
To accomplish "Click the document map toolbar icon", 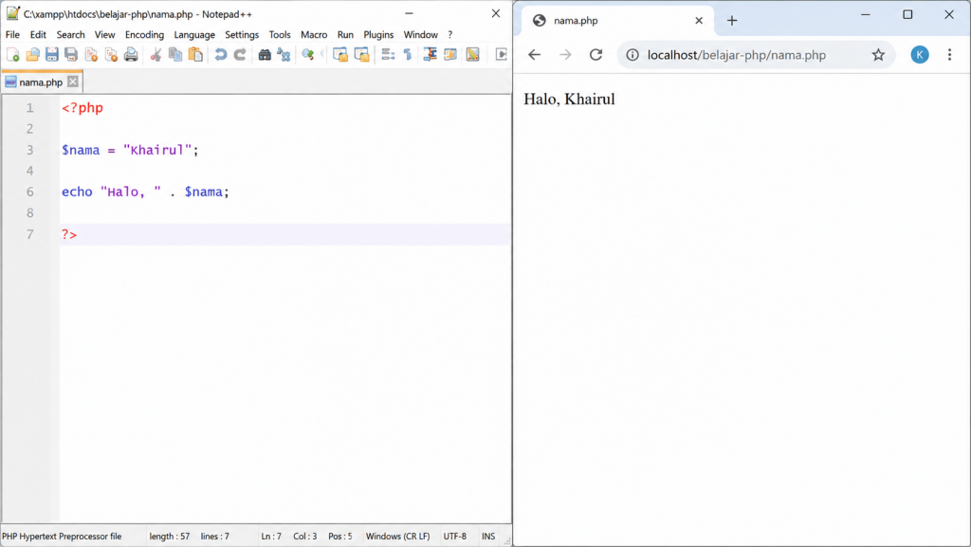I will (472, 55).
